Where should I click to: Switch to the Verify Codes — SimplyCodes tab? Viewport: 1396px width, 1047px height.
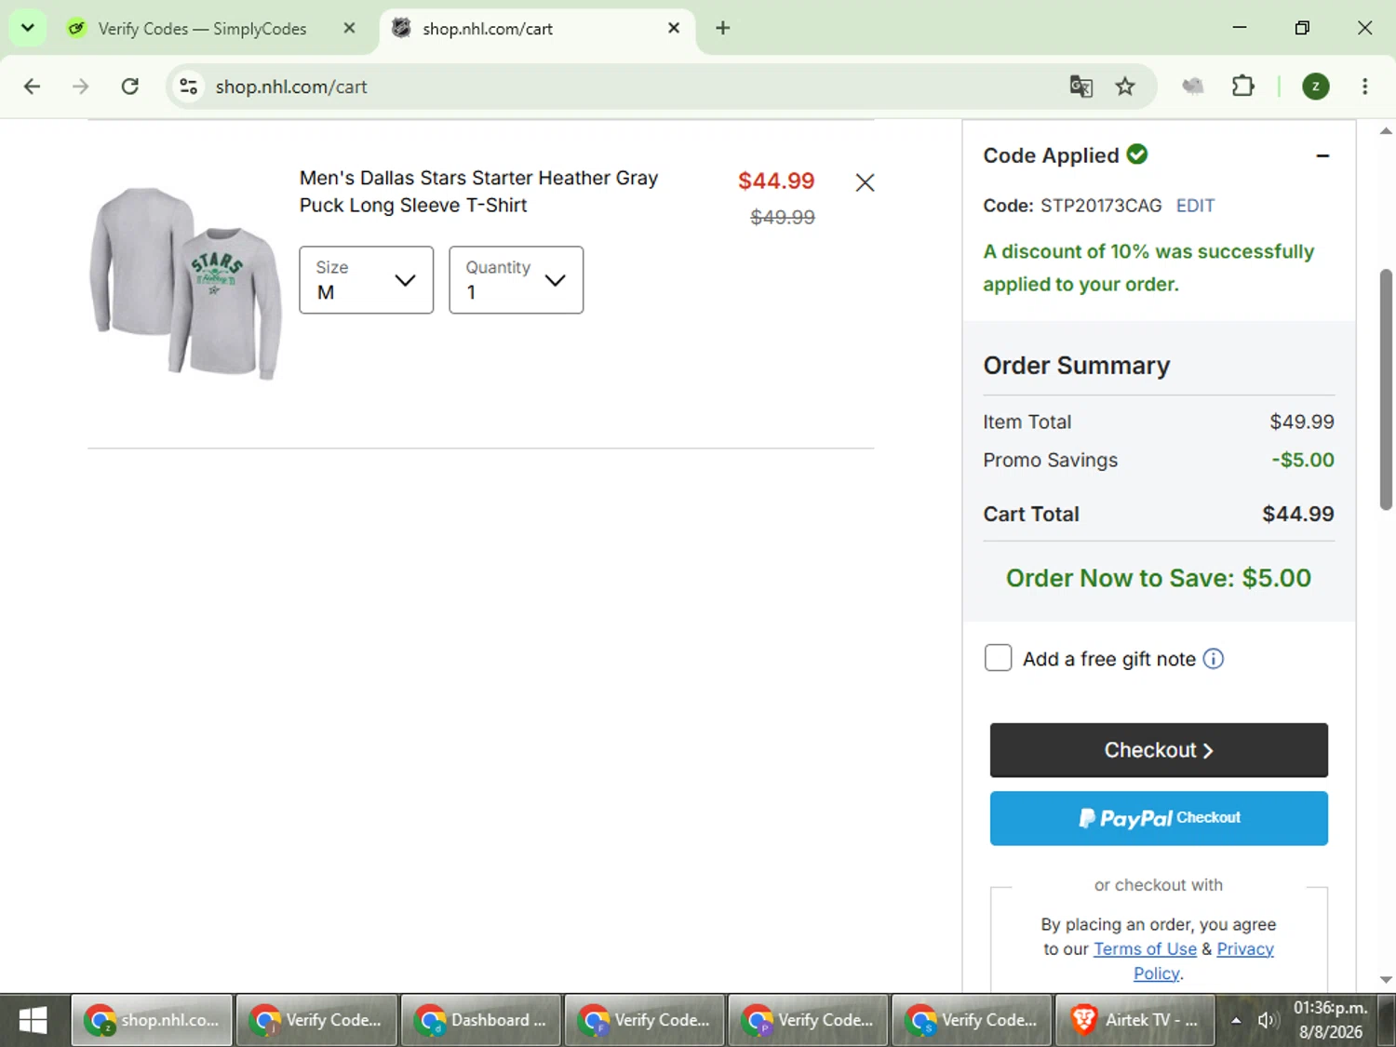click(x=202, y=29)
